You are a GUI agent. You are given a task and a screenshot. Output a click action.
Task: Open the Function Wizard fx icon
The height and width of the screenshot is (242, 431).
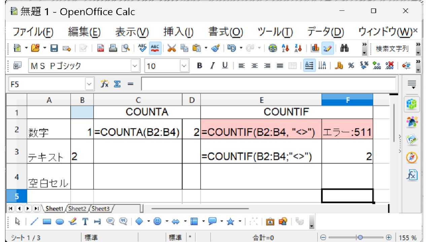[105, 84]
